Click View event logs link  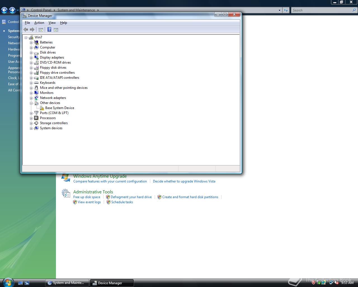pos(89,202)
